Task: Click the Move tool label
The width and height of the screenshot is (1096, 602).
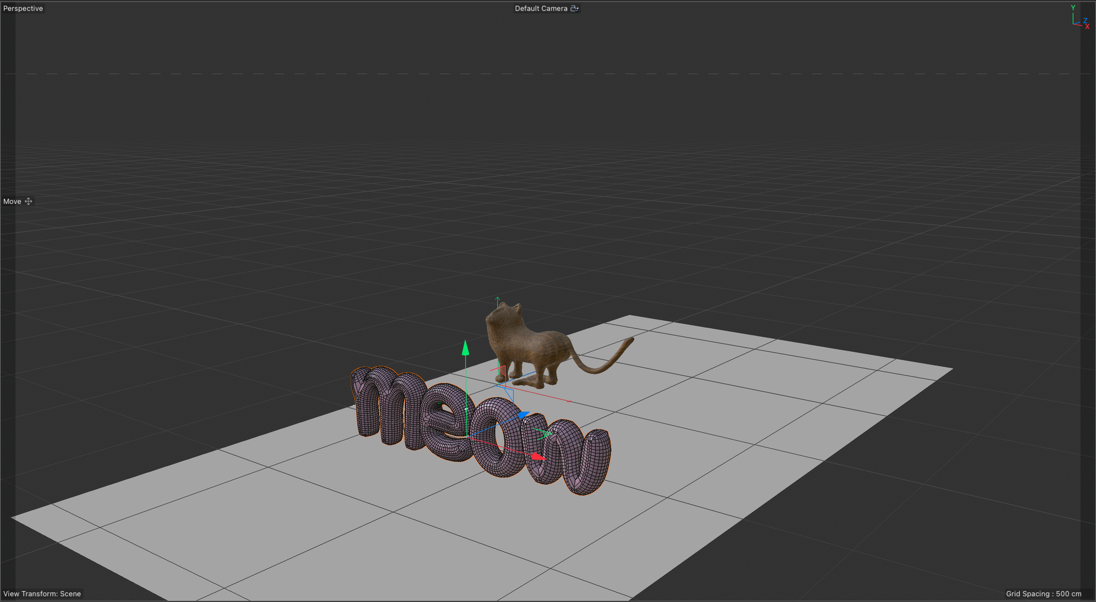Action: tap(12, 201)
